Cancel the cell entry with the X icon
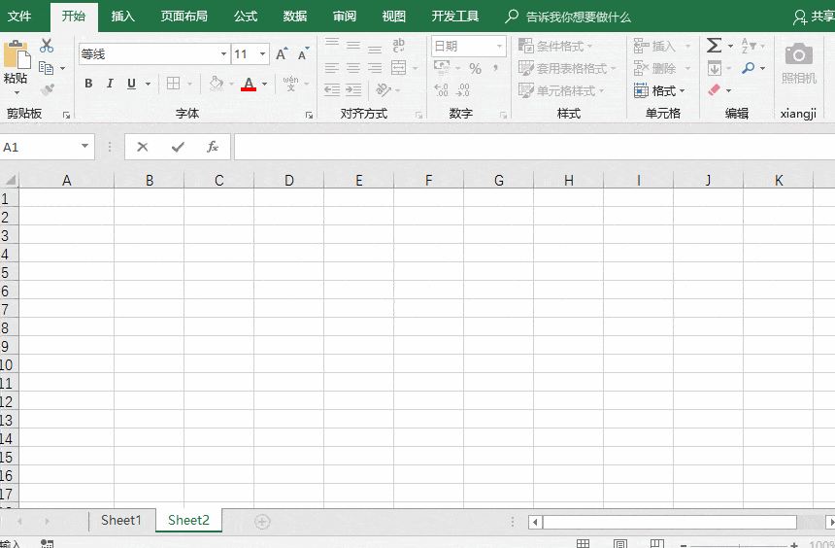 coord(143,147)
